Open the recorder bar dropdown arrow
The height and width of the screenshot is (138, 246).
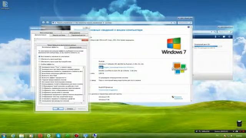pyautogui.click(x=233, y=131)
